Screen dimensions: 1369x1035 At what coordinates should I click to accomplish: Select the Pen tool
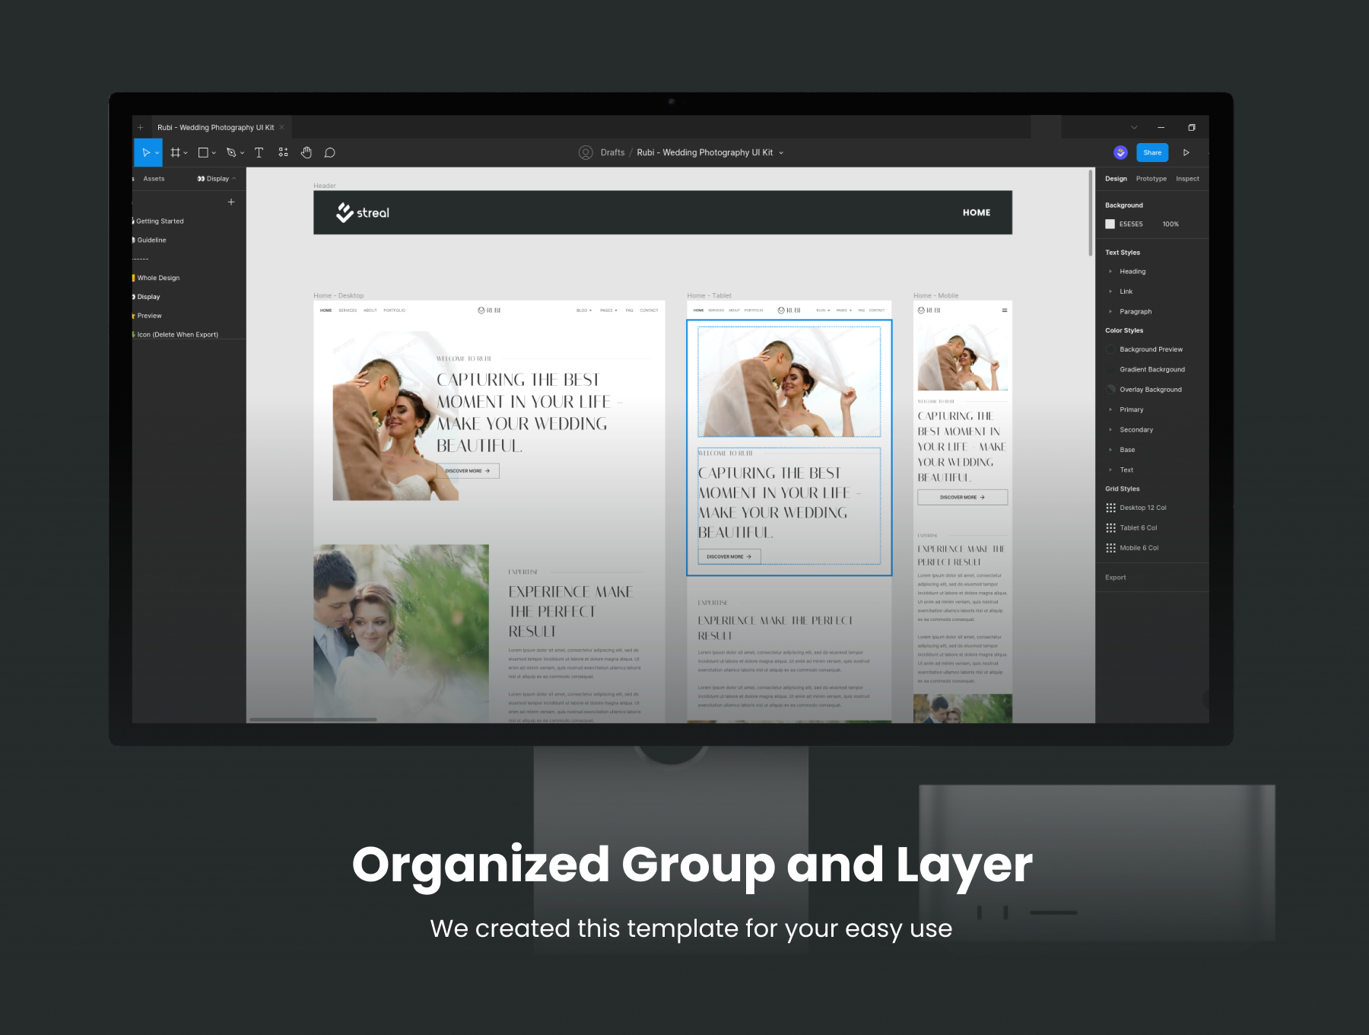pyautogui.click(x=231, y=153)
